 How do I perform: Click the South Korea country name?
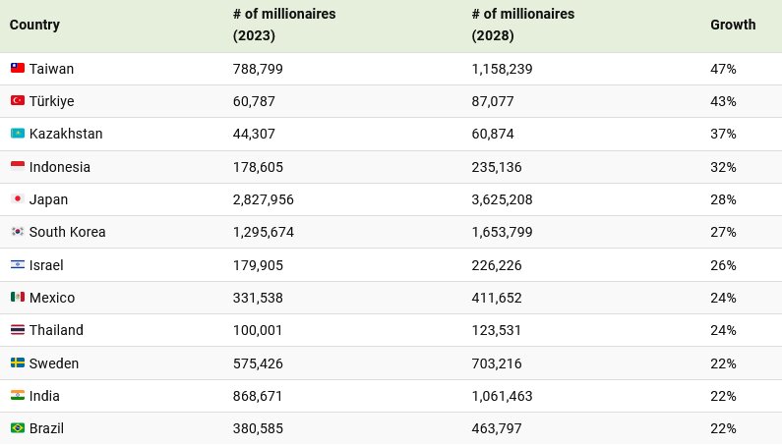(67, 232)
